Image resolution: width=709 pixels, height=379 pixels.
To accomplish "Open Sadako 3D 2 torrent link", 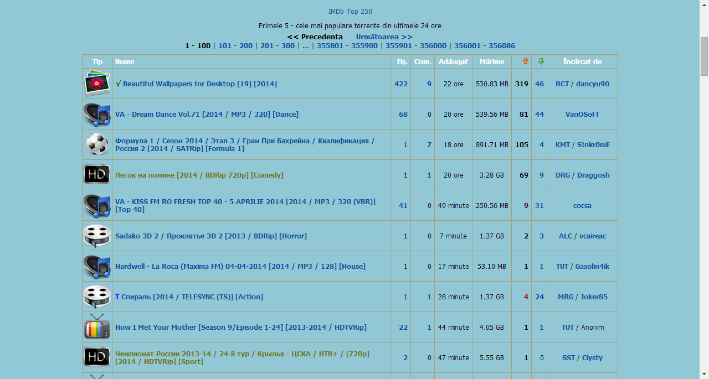I will tap(210, 236).
